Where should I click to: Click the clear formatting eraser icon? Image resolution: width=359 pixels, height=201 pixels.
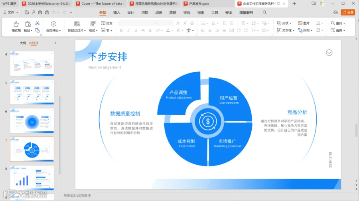tap(192, 23)
